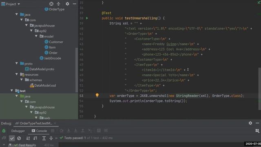Open Evaluate Expression calculator icon
This screenshot has width=261, height=147.
click(x=99, y=131)
